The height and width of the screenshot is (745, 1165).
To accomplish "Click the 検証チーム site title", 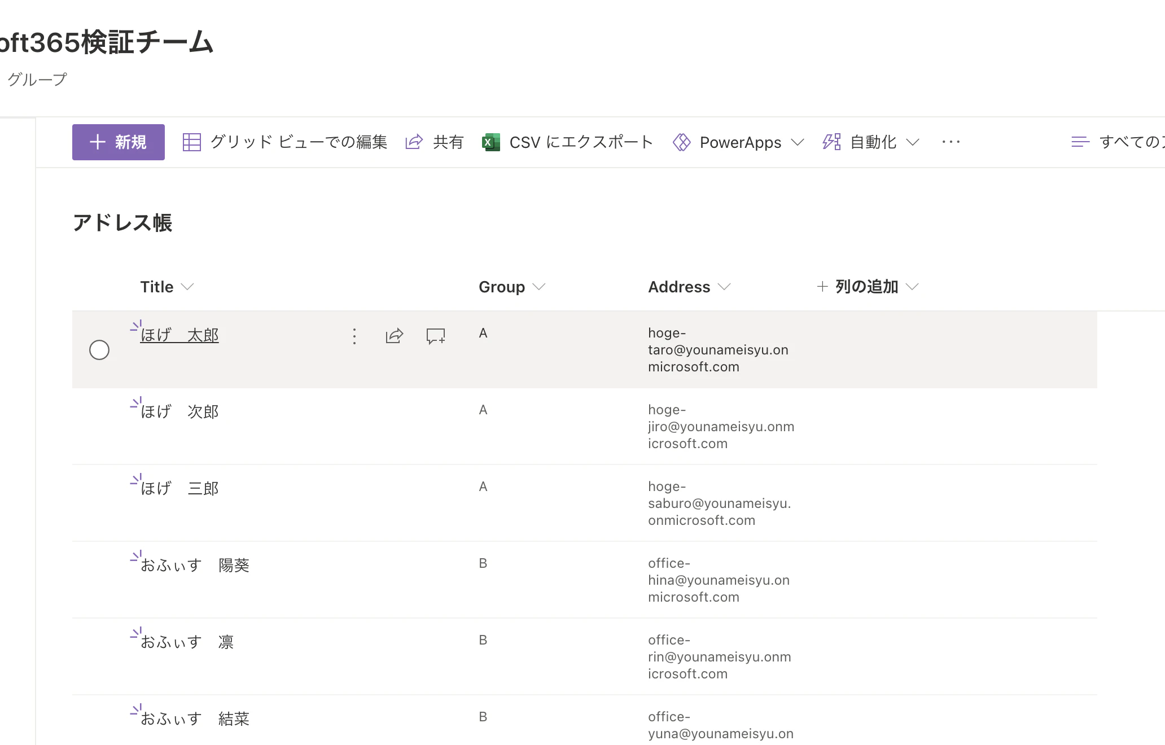I will [x=107, y=42].
